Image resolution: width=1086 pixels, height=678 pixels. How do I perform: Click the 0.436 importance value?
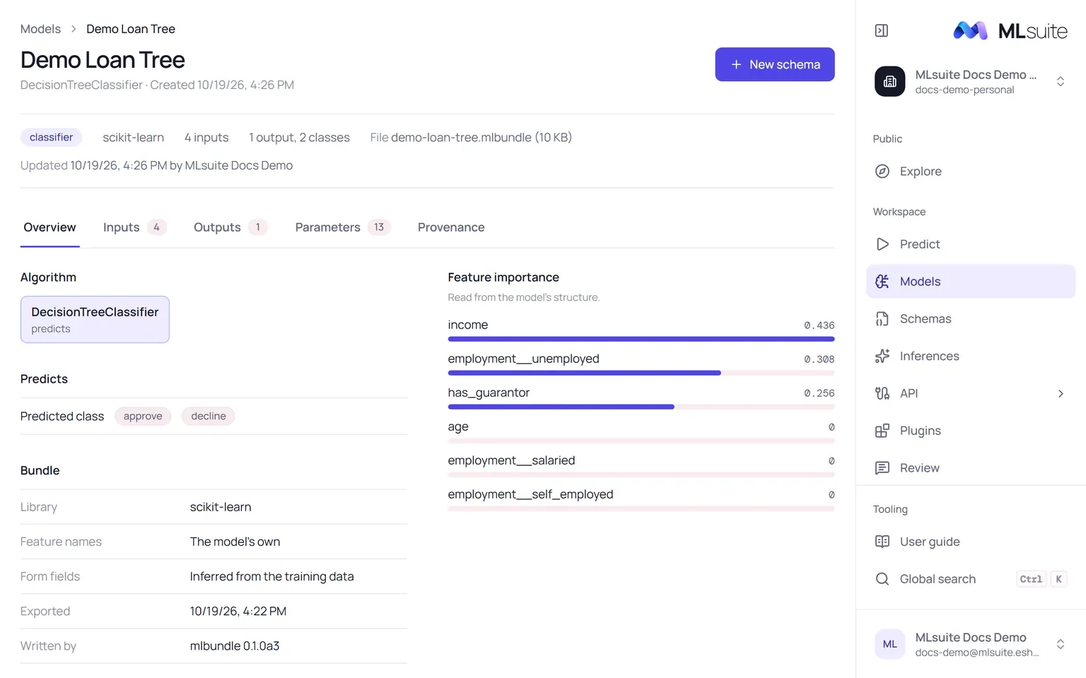coord(819,325)
